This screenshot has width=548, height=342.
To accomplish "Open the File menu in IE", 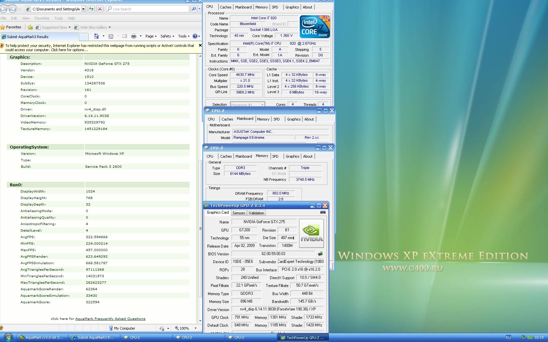I will point(4,18).
